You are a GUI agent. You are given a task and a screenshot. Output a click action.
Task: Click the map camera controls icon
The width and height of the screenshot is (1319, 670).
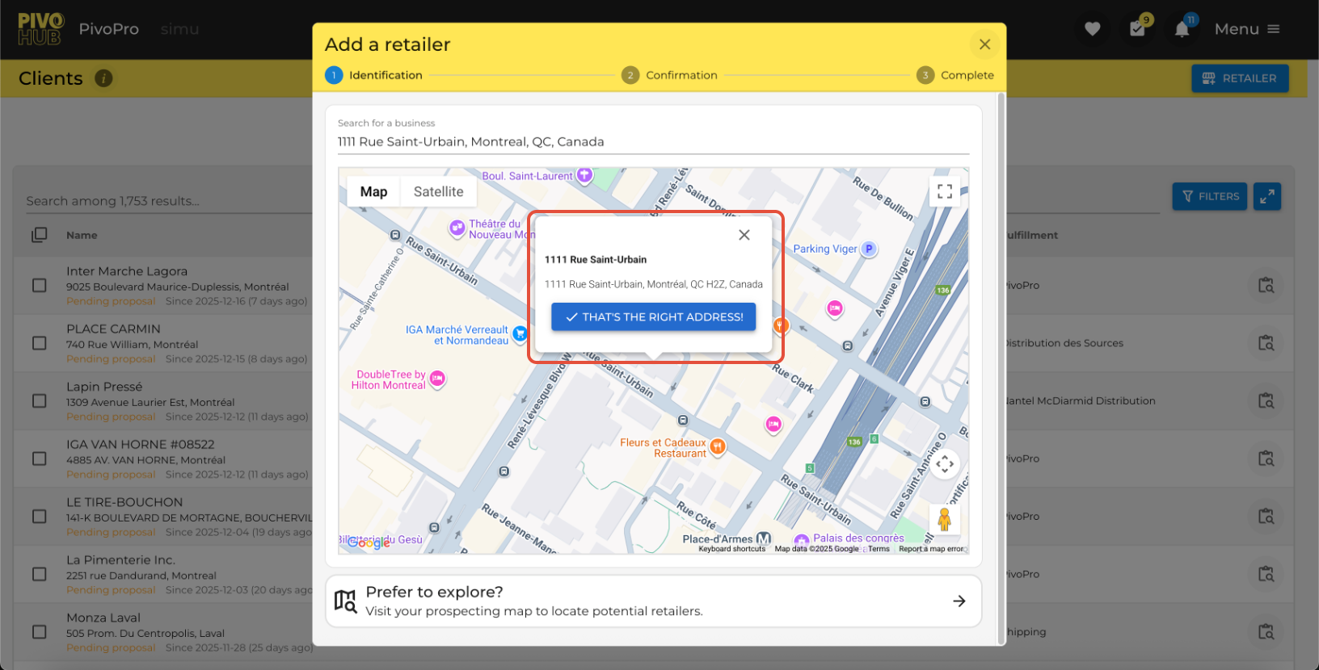click(x=945, y=464)
